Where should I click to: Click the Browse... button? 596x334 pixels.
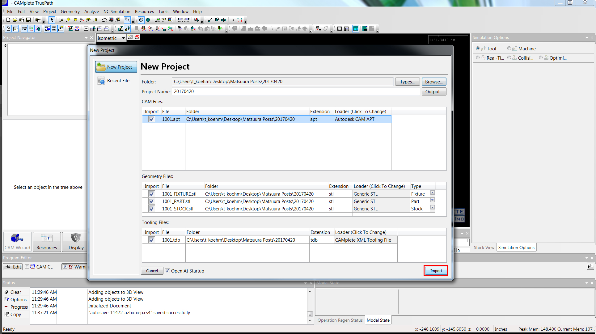[x=434, y=82]
